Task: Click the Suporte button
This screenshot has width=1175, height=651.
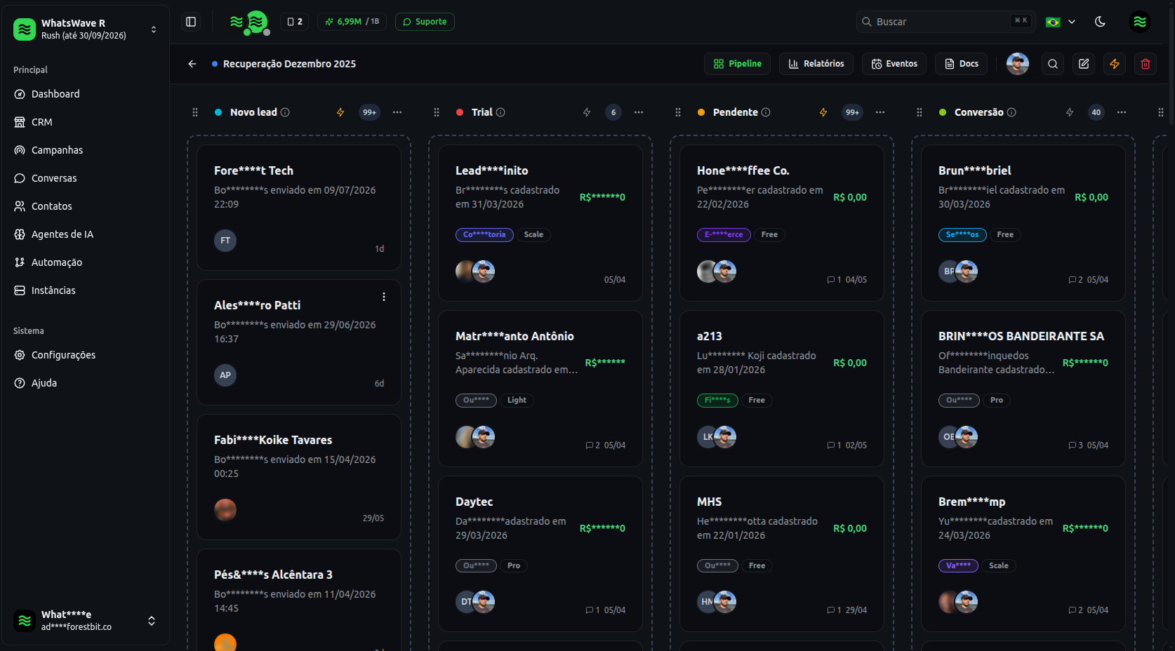Action: click(x=425, y=22)
